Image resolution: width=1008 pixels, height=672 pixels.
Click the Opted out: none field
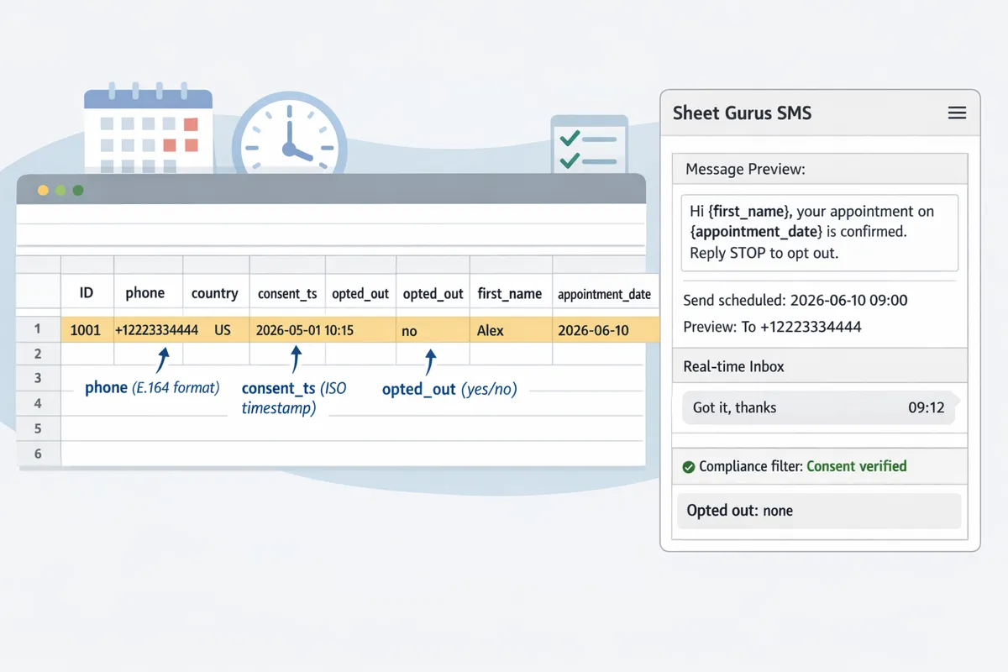(818, 511)
